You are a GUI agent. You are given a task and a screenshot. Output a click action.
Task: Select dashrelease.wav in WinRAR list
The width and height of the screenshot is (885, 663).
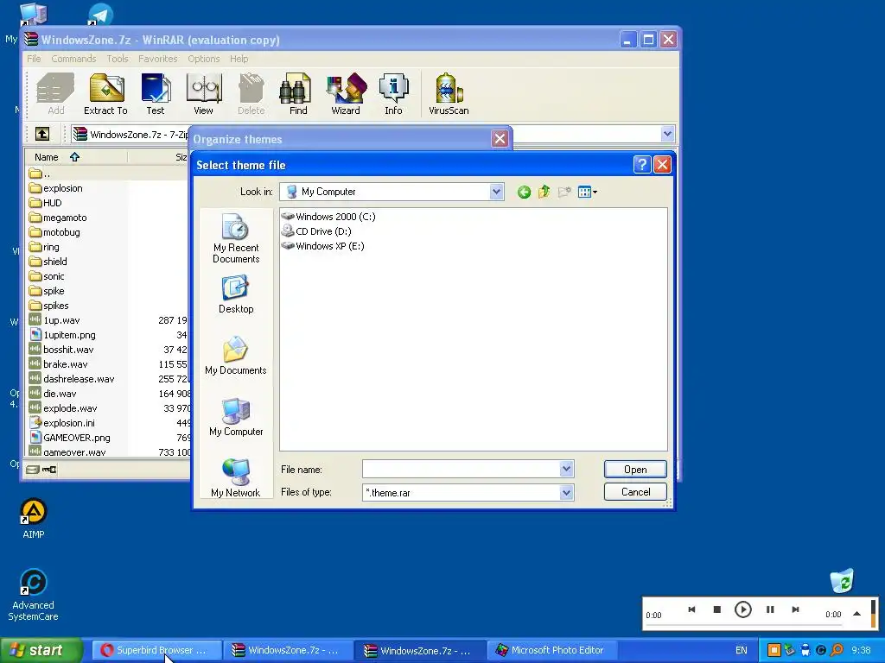72,379
